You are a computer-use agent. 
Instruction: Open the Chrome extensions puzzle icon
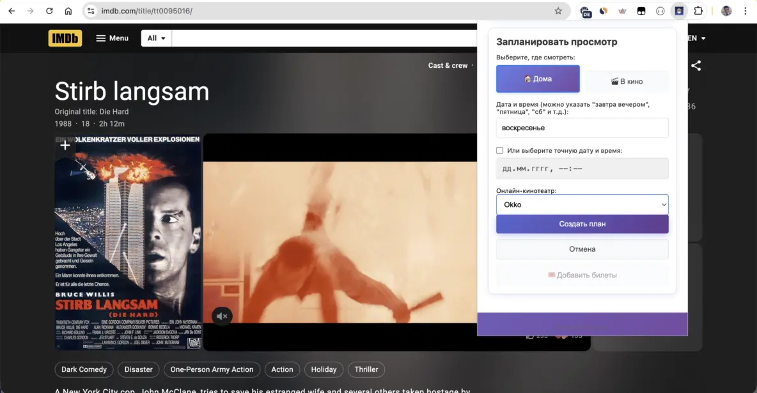(x=698, y=10)
